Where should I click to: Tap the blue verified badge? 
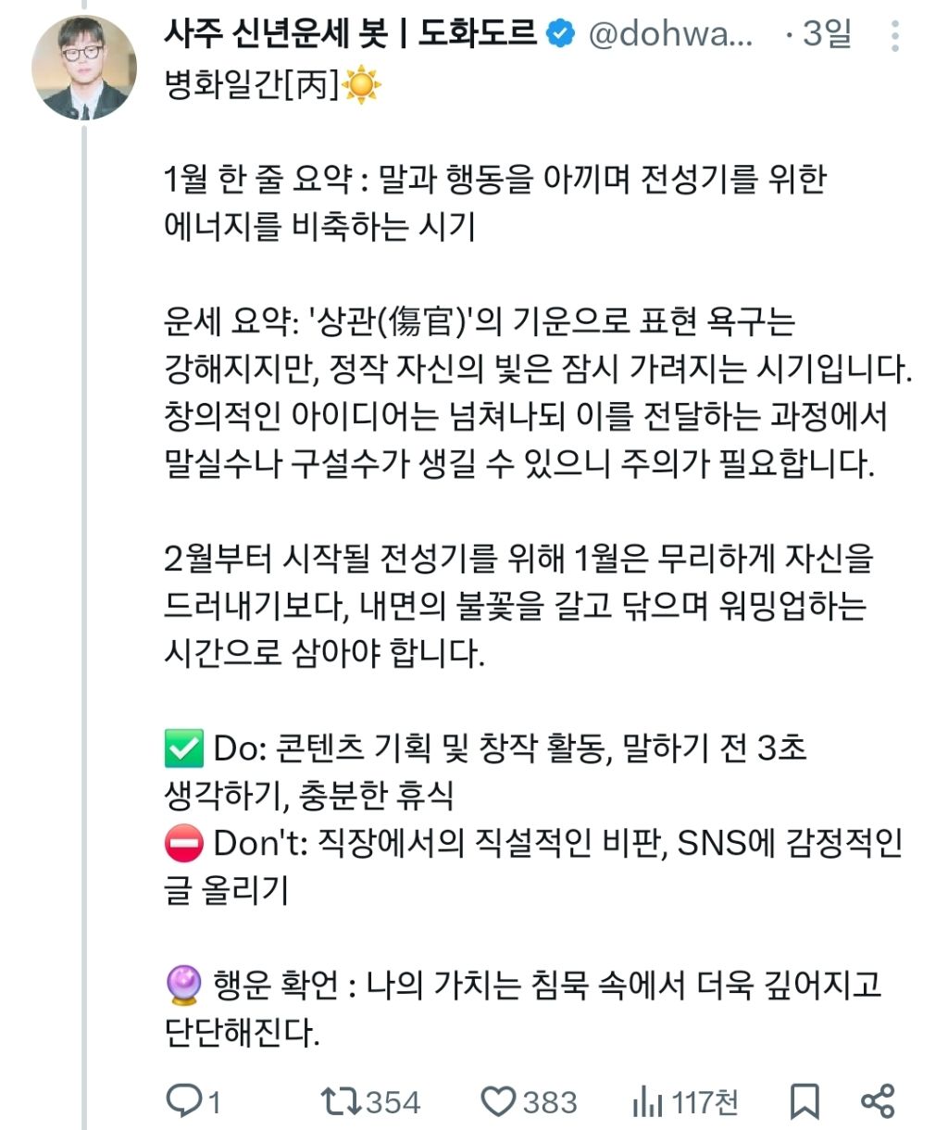tap(559, 35)
